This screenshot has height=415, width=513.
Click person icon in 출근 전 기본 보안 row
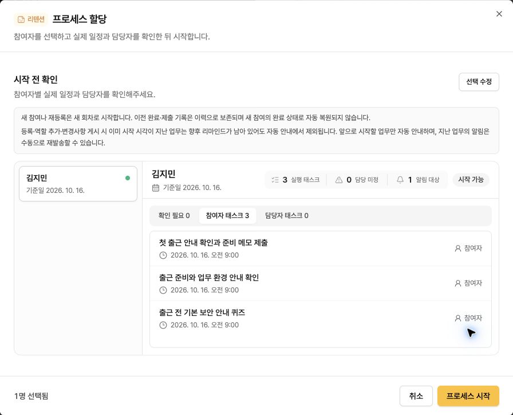coord(458,318)
